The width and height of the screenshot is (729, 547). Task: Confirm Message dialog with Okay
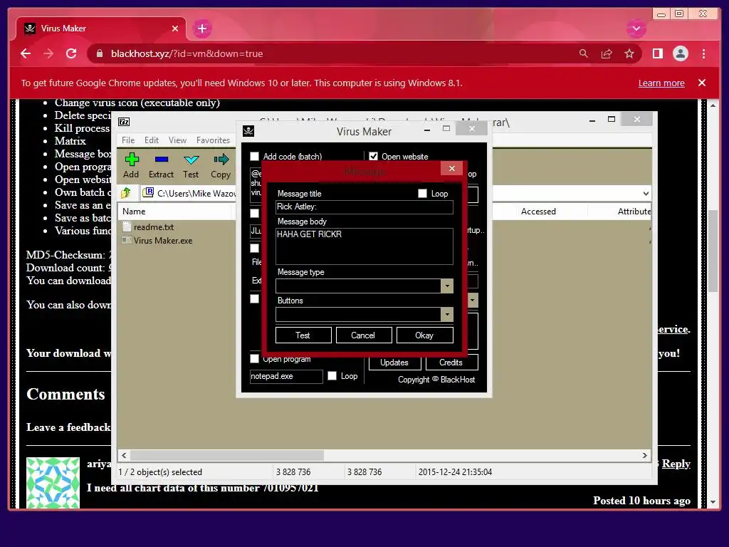pos(424,335)
